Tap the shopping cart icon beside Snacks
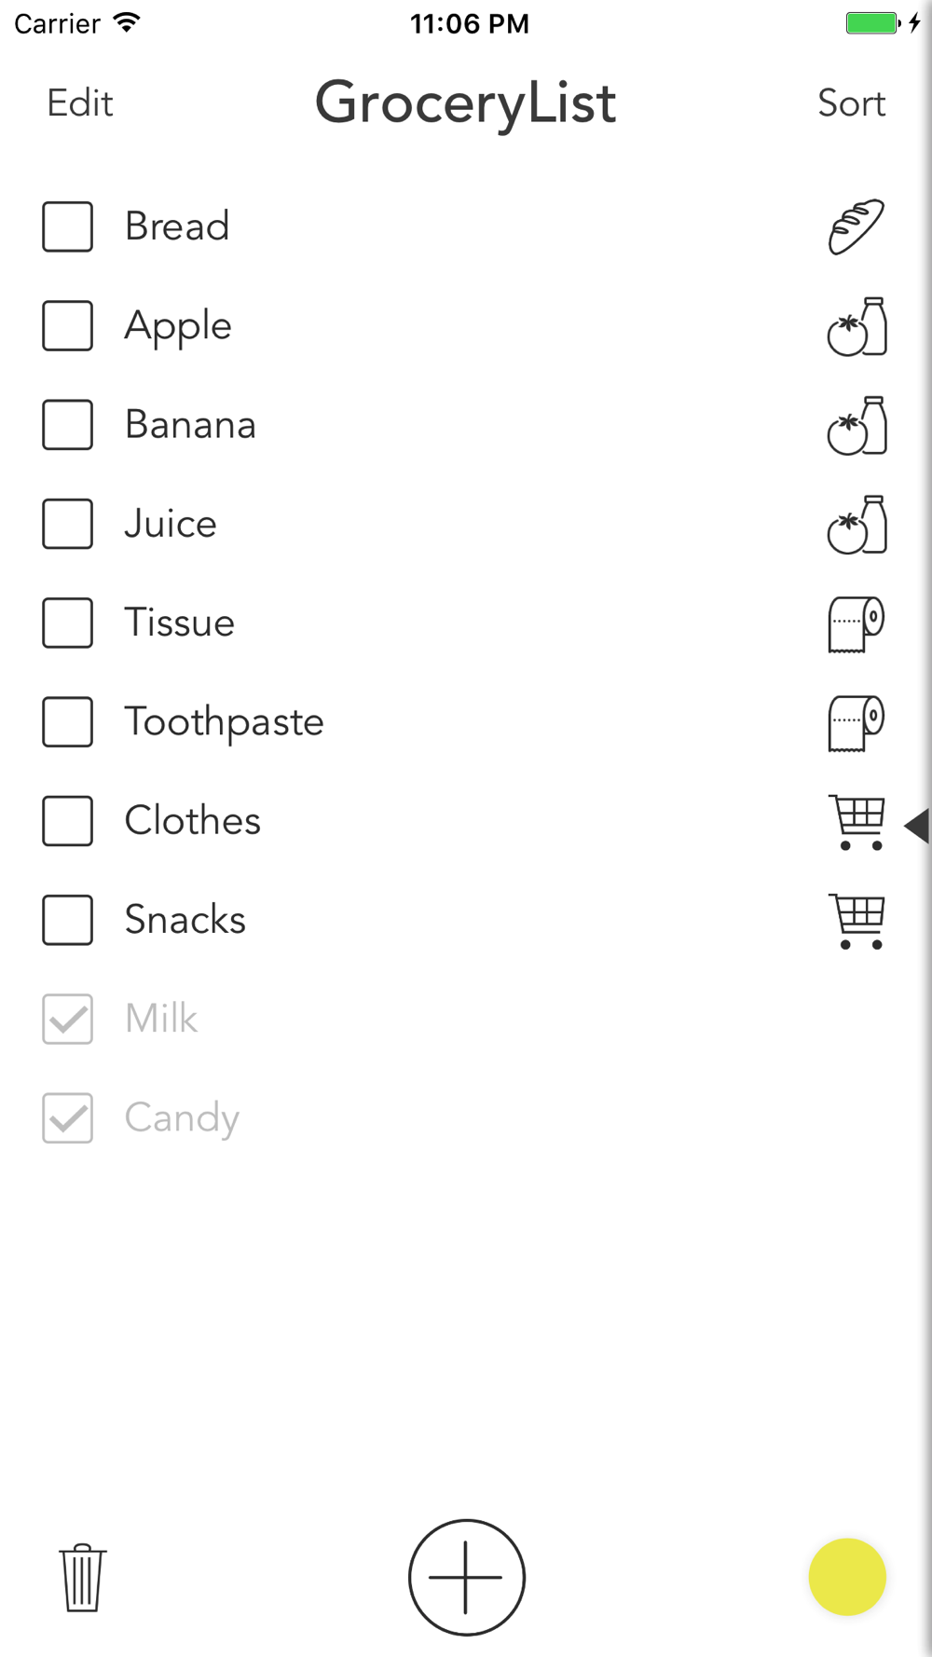 click(857, 921)
